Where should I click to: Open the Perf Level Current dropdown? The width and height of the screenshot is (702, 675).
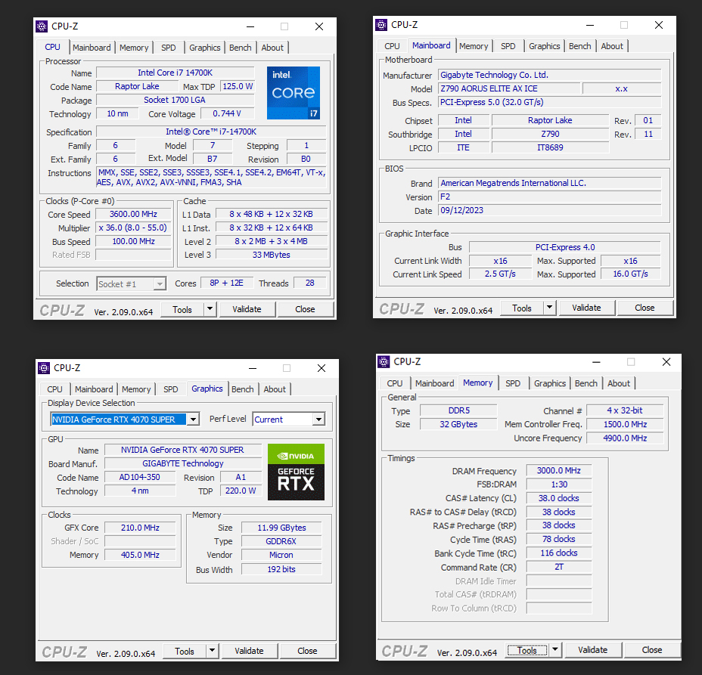[318, 420]
